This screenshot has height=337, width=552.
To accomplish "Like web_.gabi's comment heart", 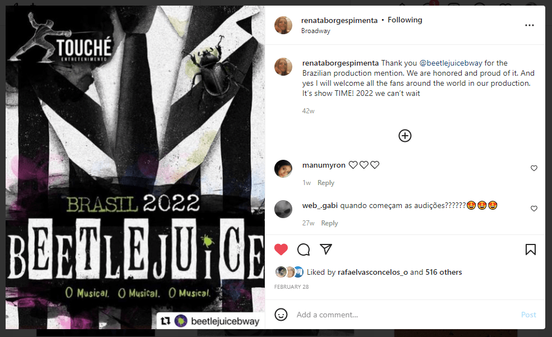I will pyautogui.click(x=534, y=209).
